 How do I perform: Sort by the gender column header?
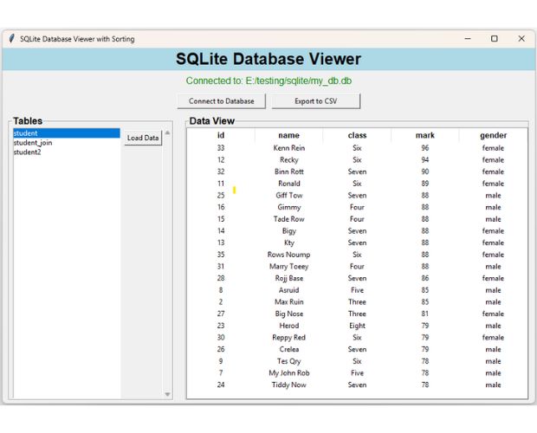(x=493, y=135)
